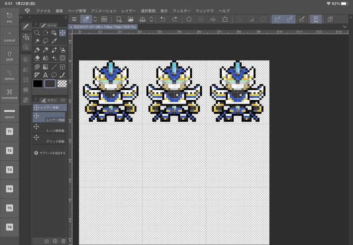The image size is (353, 245).
Task: Select the Lasso selection tool
Action: click(46, 41)
